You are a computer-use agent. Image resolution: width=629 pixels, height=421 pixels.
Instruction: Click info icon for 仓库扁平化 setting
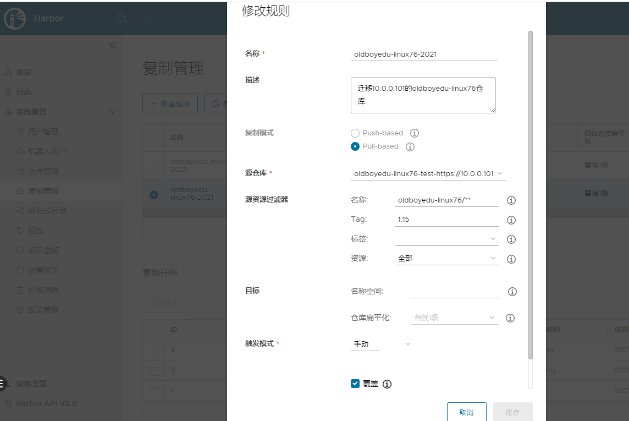pos(510,318)
